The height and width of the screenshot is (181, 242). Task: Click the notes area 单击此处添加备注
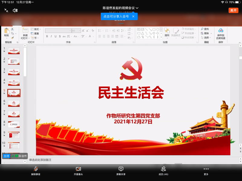tap(40, 160)
